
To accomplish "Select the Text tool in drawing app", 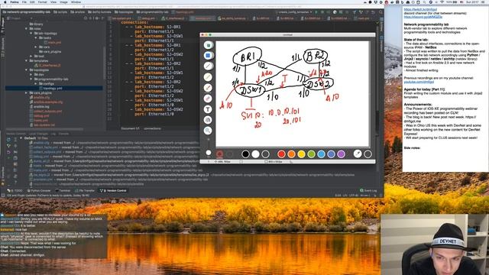I will tap(209, 109).
